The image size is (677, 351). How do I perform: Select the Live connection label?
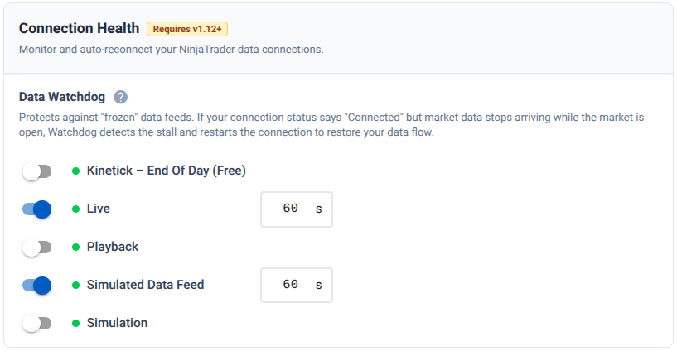coord(99,209)
